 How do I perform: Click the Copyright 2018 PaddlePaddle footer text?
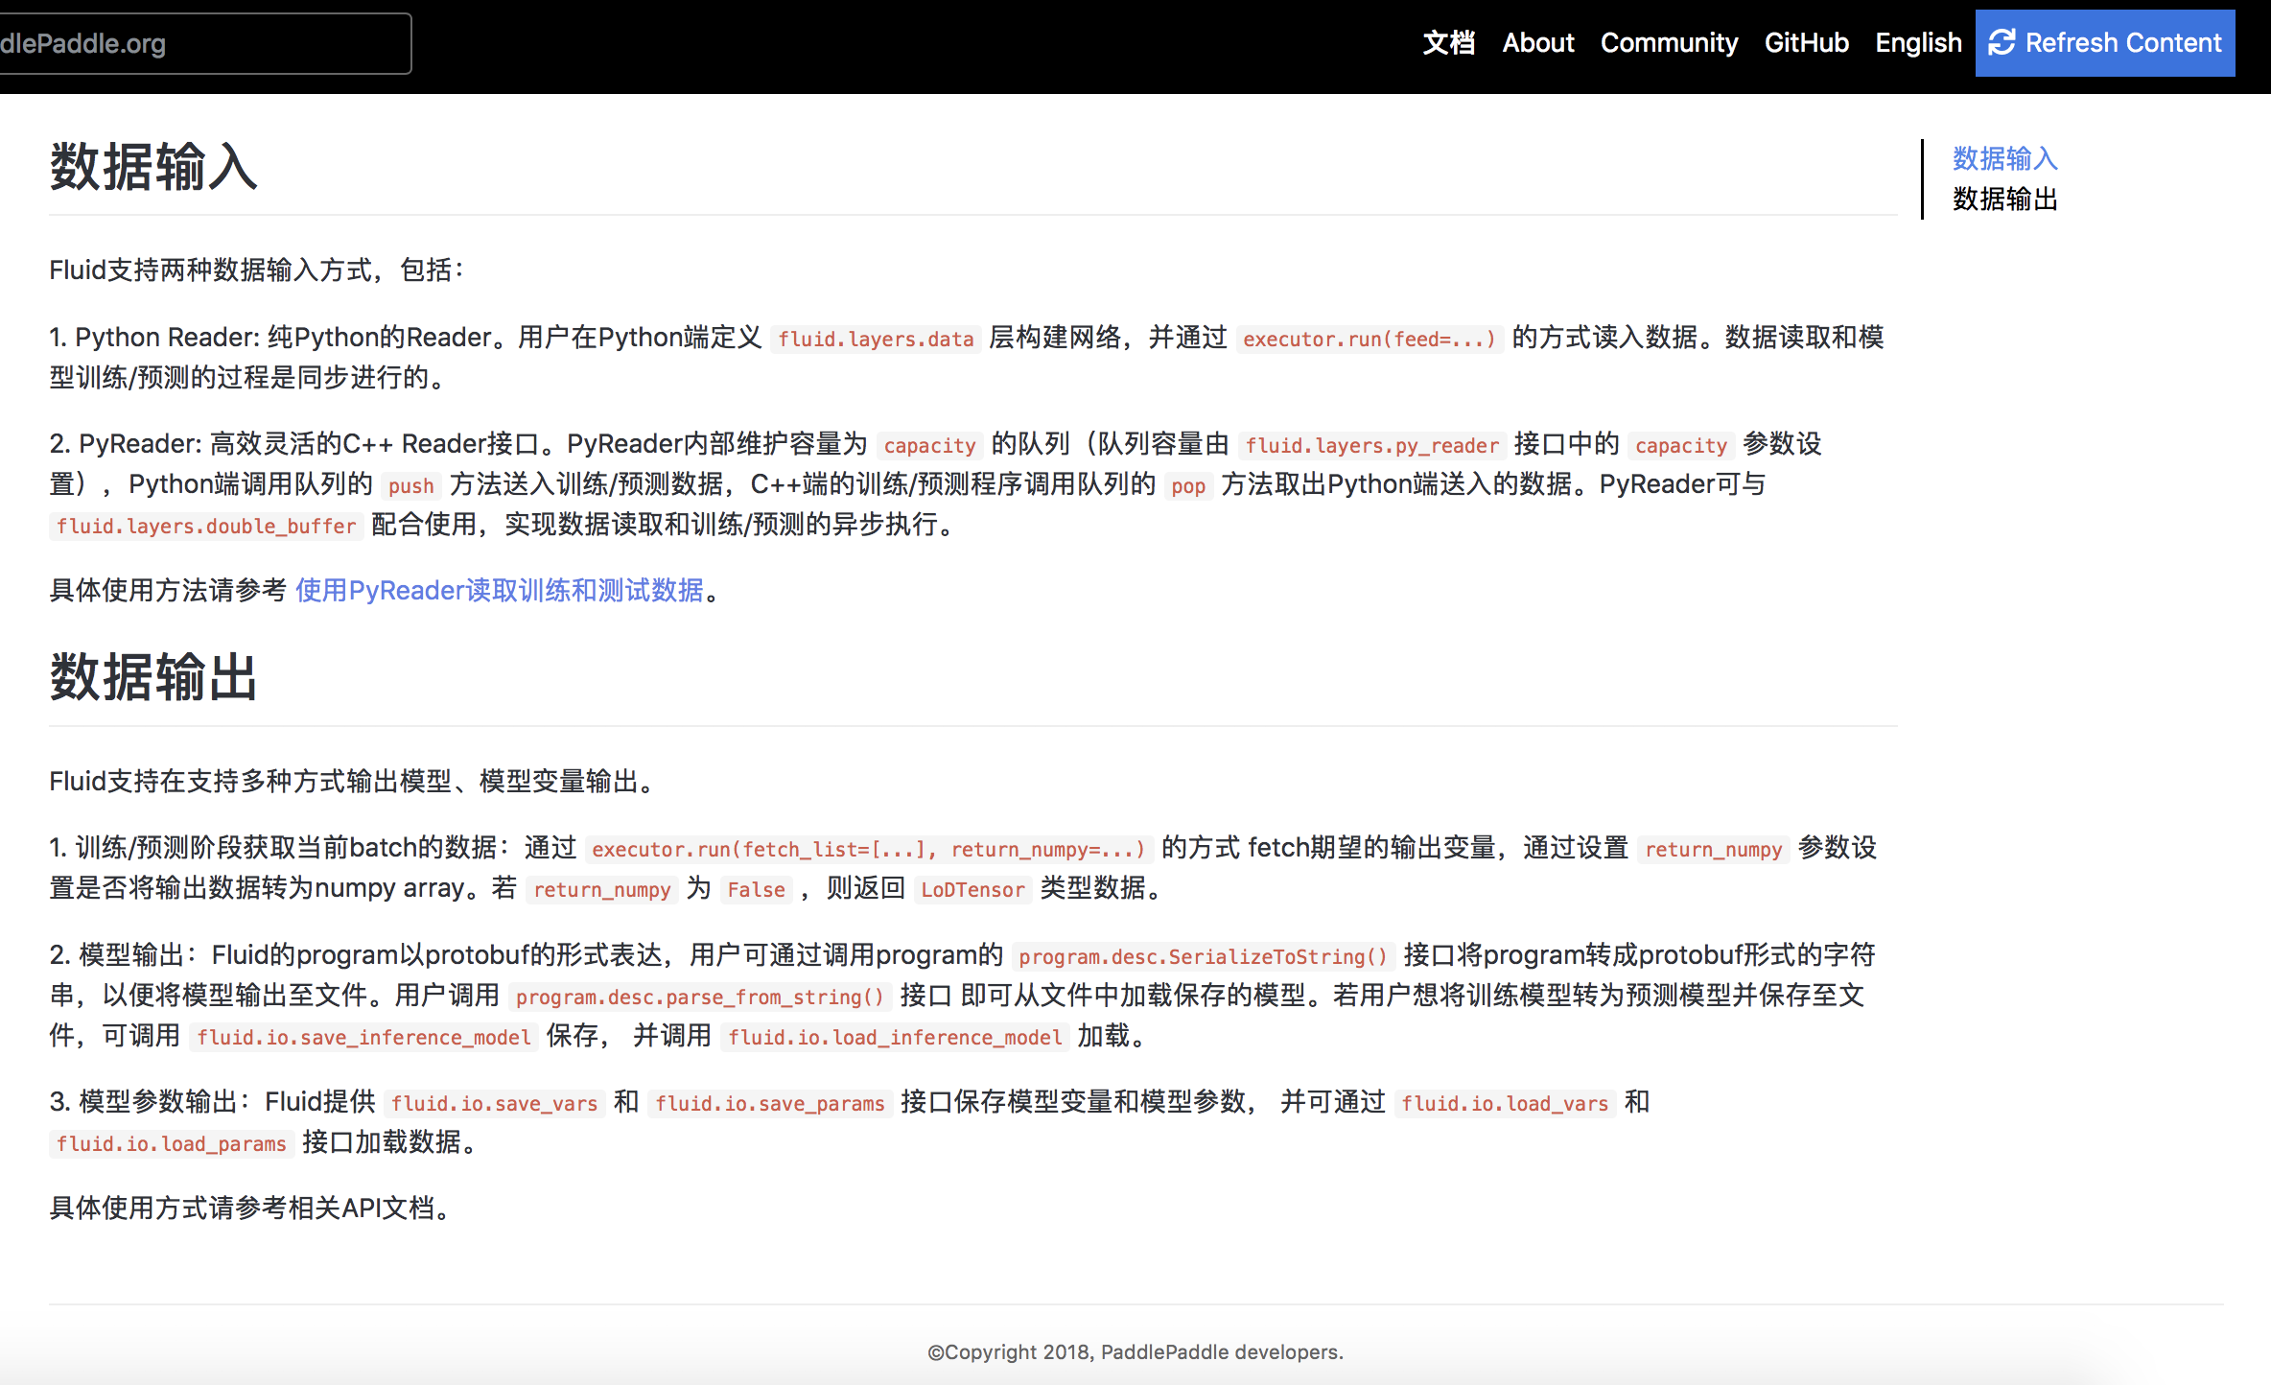(1135, 1351)
